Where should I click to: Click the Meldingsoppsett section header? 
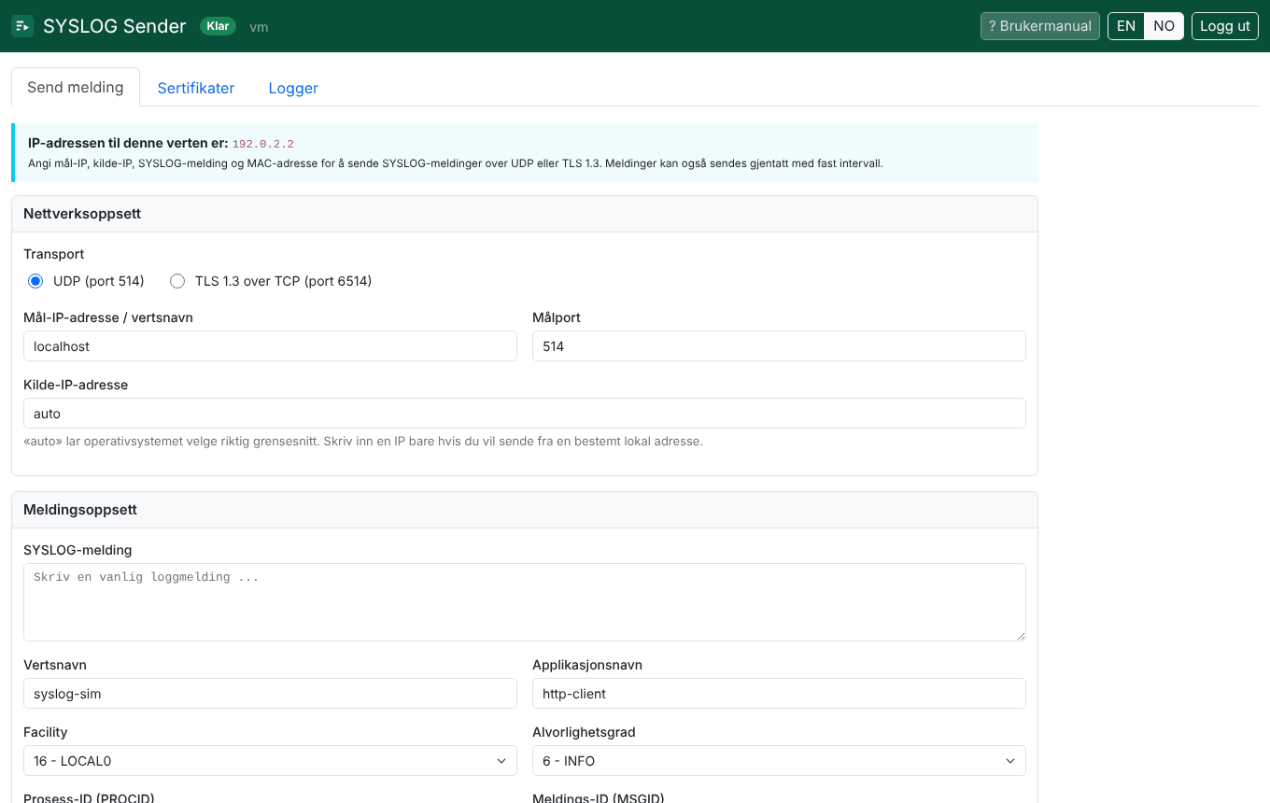point(525,510)
